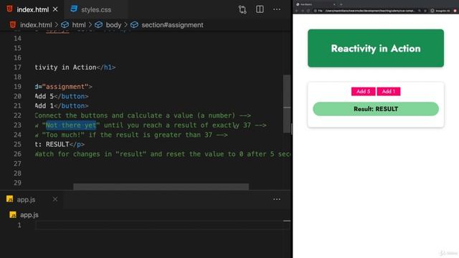Screen dimensions: 459x258
Task: Place cursor on line 1 of app.js
Action: pyautogui.click(x=163, y=225)
